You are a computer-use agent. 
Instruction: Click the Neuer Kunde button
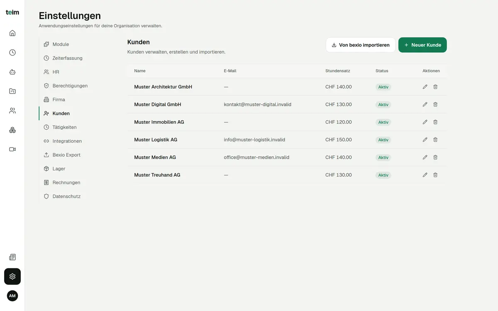tap(422, 45)
